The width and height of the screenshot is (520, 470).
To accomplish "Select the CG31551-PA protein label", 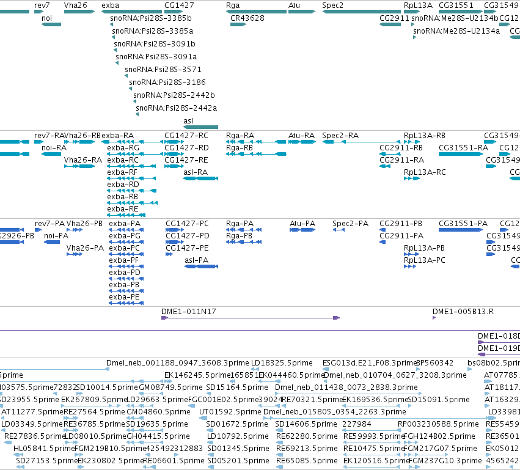I will [463, 224].
